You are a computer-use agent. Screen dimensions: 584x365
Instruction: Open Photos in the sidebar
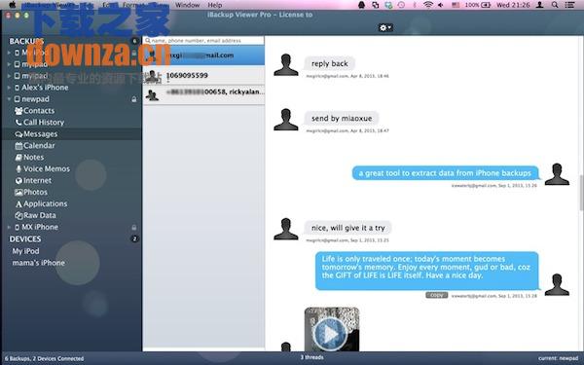pos(31,192)
